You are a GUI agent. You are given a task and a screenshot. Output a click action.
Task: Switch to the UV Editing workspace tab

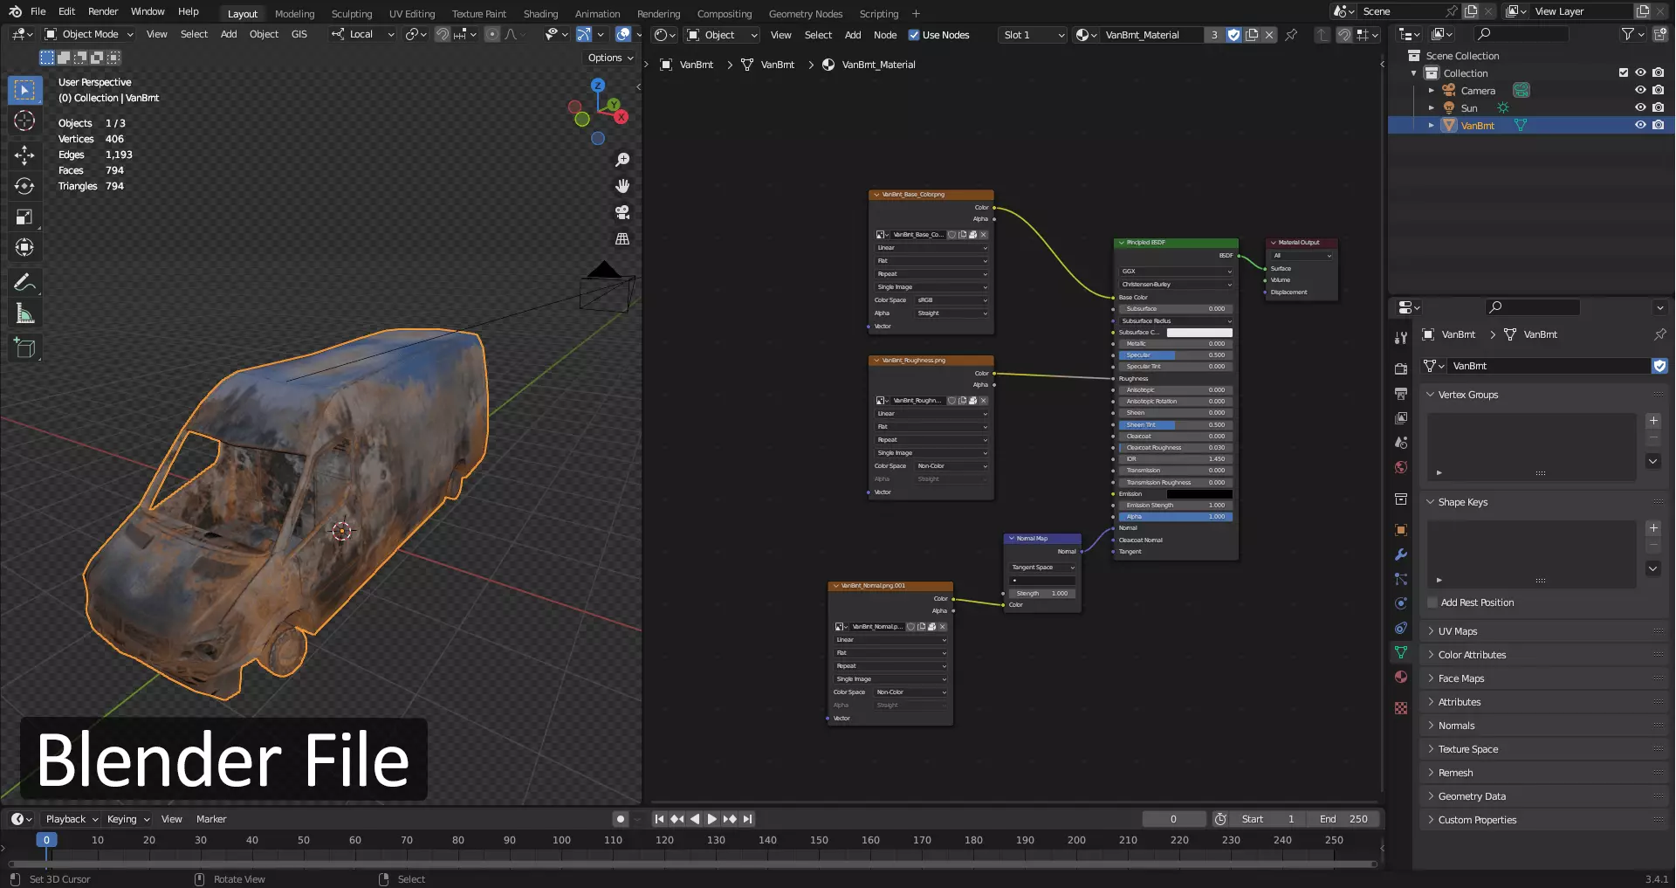[x=412, y=13]
